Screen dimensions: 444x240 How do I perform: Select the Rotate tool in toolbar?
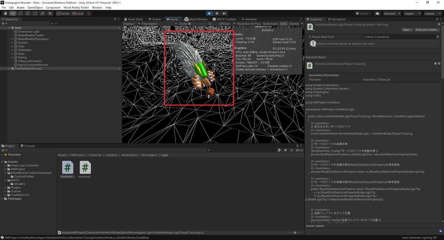20,13
